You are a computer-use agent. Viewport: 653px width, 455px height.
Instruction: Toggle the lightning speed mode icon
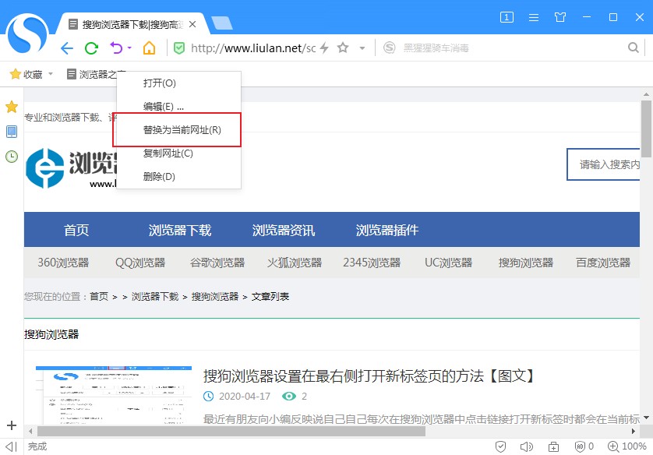[x=324, y=48]
